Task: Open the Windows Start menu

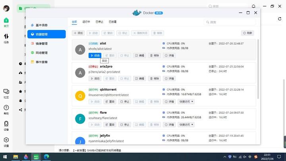Action: [x=5, y=157]
